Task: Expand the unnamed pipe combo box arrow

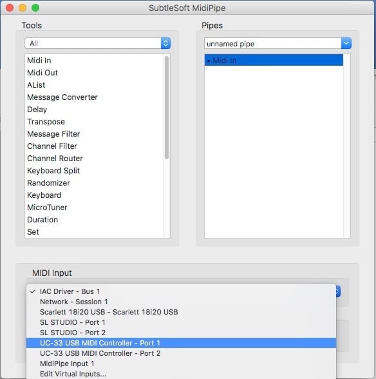Action: click(346, 44)
